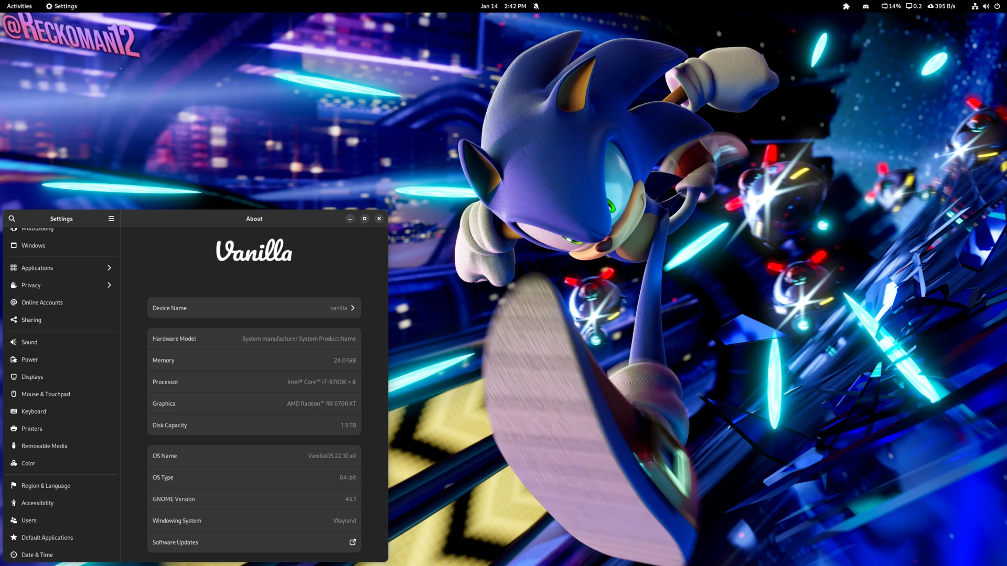Open the Activities overview
Screen dimensions: 1007x566
(19, 6)
